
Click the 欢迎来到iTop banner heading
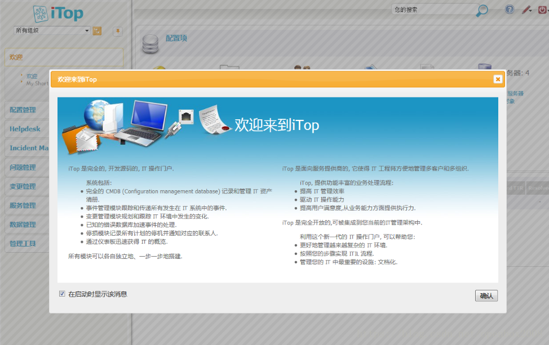click(x=277, y=125)
